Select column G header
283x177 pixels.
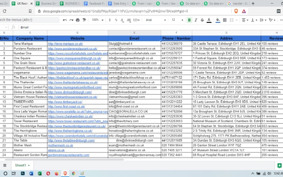coord(226,32)
